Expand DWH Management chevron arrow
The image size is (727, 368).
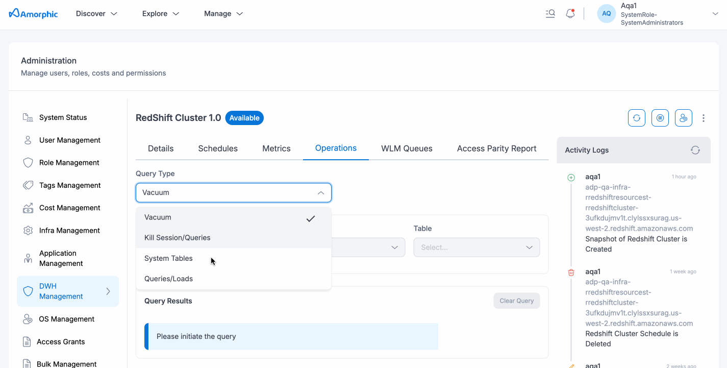coord(108,291)
